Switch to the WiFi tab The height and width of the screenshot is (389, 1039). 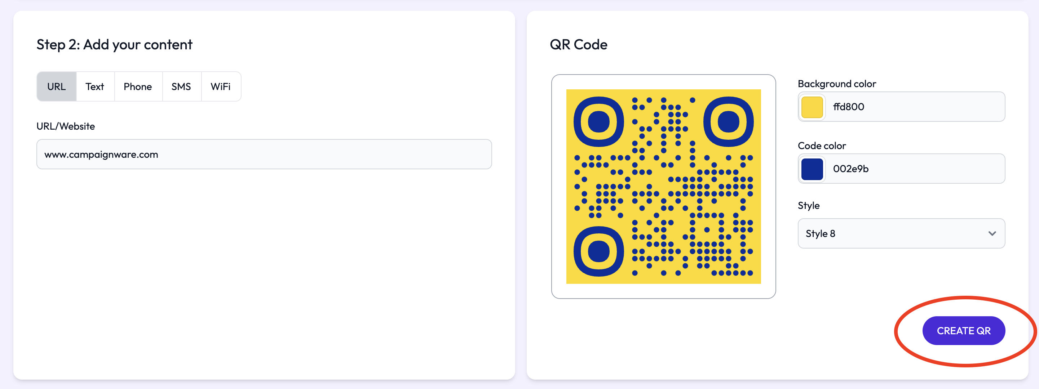[221, 87]
